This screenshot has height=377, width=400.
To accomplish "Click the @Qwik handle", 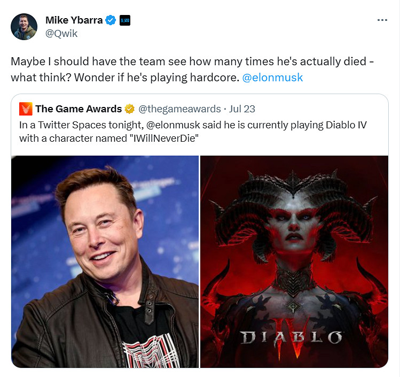I will [61, 34].
